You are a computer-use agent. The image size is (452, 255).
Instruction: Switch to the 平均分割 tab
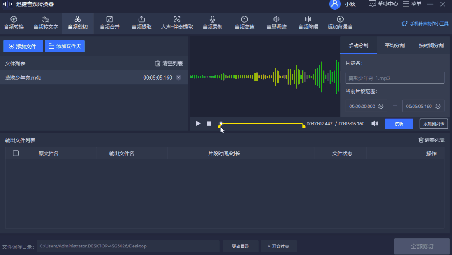click(x=394, y=45)
